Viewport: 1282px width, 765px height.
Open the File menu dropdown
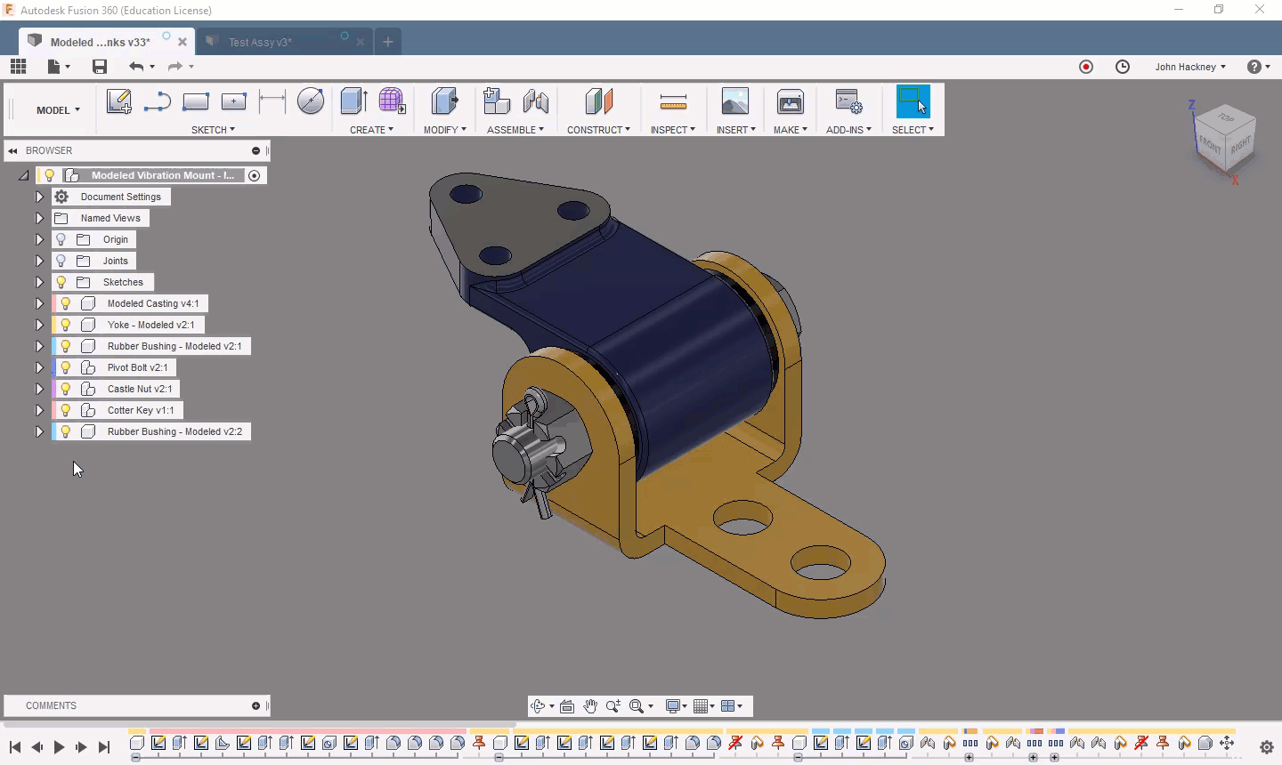coord(59,67)
